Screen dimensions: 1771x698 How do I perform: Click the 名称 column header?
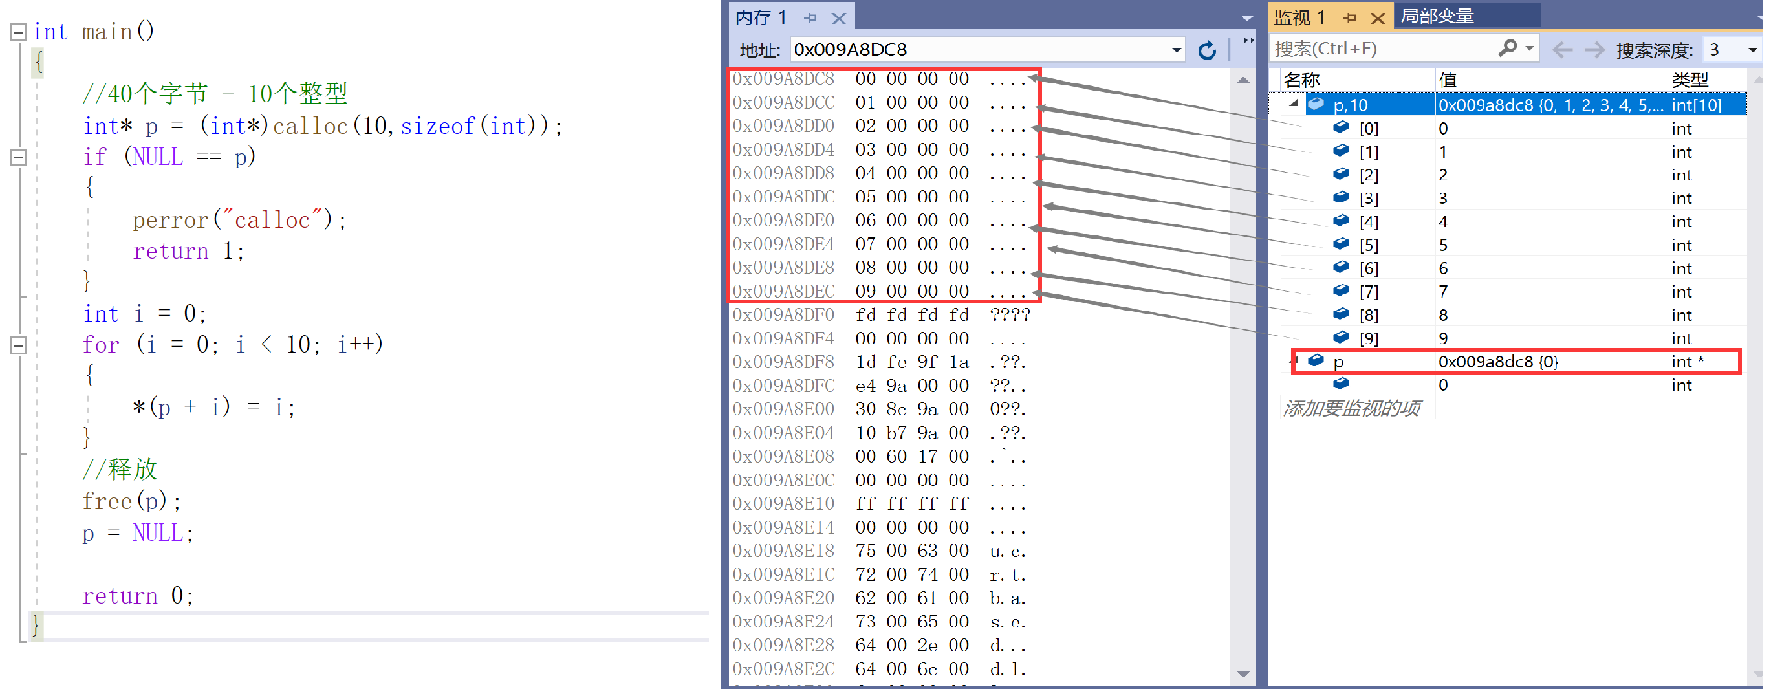coord(1301,80)
